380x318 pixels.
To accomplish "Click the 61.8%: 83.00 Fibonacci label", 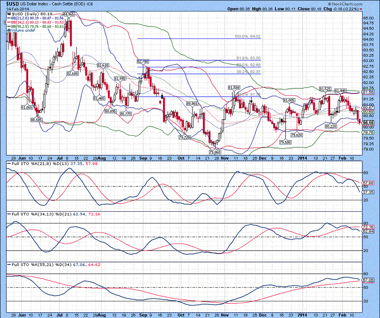I will pyautogui.click(x=248, y=57).
